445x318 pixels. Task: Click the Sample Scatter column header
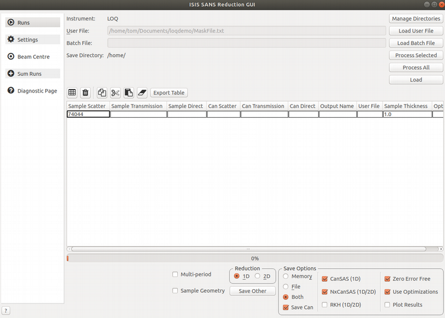[x=88, y=106]
